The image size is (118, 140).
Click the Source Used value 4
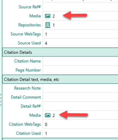coord(46,43)
